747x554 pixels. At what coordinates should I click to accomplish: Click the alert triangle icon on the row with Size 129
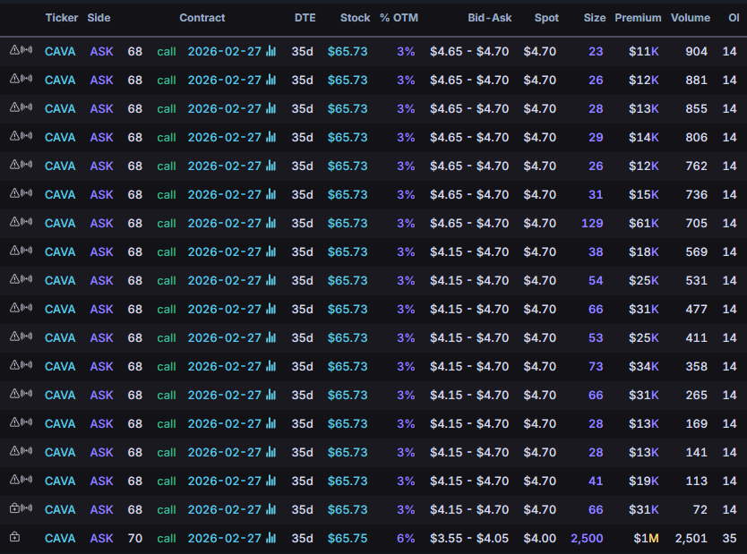(13, 223)
